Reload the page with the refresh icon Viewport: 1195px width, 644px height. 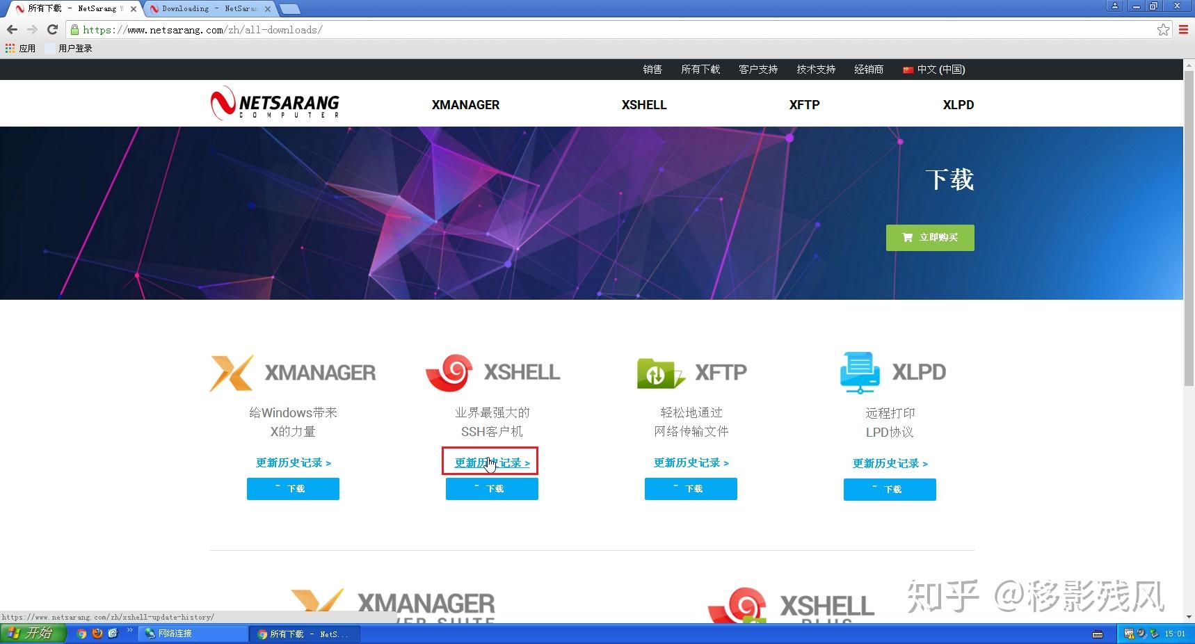(x=52, y=29)
